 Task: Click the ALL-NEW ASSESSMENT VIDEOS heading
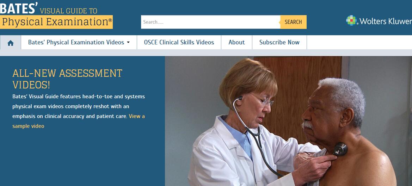[67, 79]
